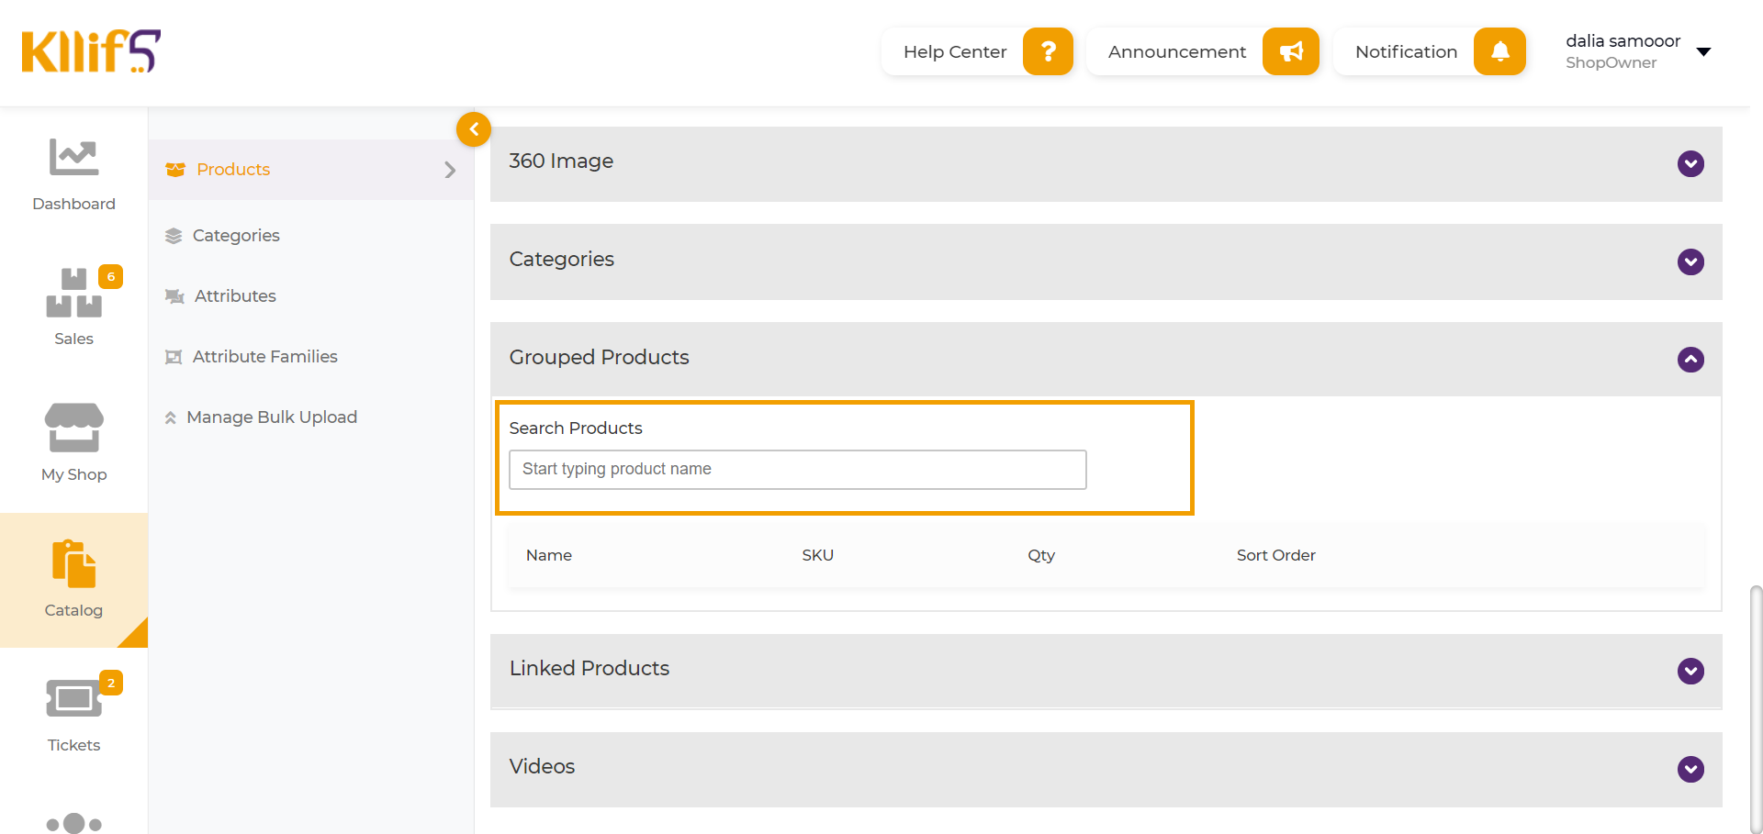The image size is (1763, 834).
Task: Click the Notification bell icon
Action: click(1499, 51)
